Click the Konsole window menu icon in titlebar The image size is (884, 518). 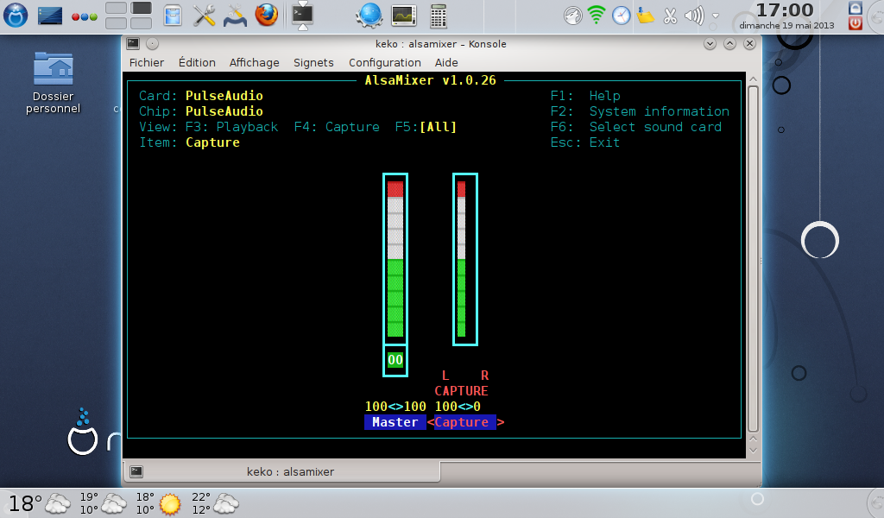pos(133,43)
